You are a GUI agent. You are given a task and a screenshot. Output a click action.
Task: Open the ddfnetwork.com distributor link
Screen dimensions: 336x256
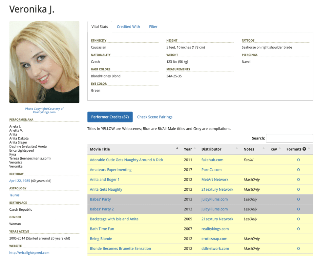coord(215,248)
